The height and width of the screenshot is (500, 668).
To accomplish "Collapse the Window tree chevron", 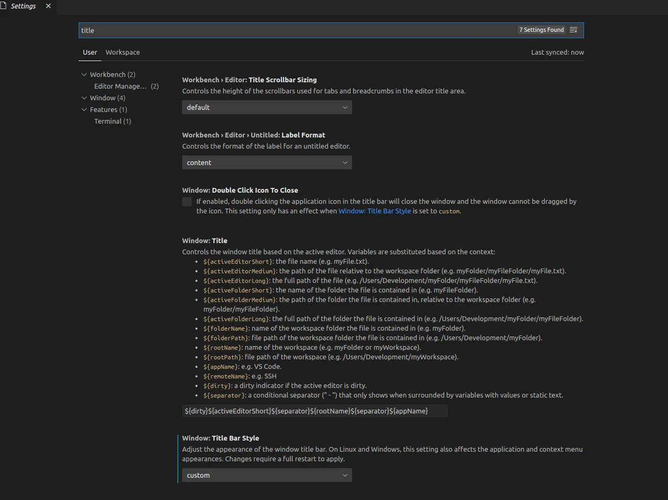I will [x=84, y=98].
